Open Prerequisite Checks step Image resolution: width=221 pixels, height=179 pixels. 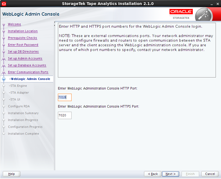click(22, 38)
